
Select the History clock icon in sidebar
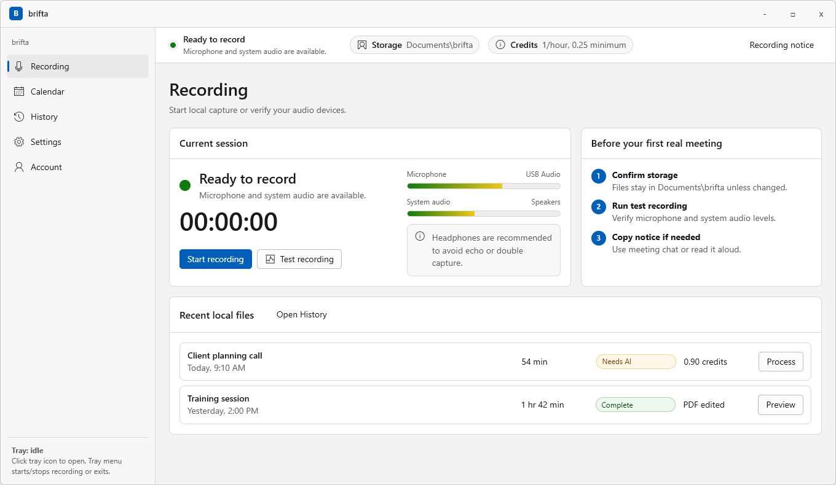click(x=19, y=117)
